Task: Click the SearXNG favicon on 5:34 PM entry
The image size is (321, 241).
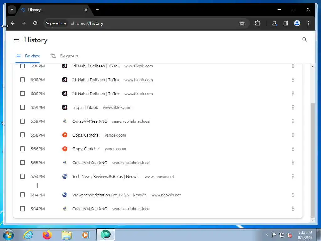Action: click(65, 209)
